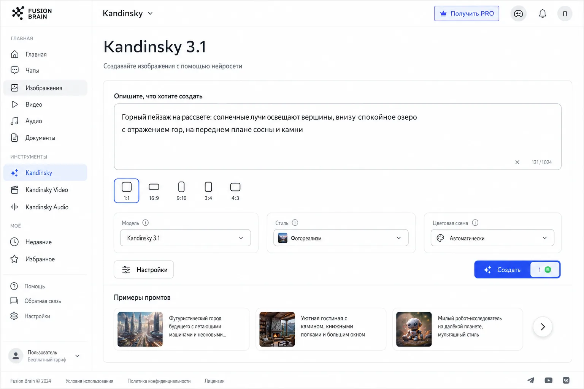Click the 131/1024 character counter
The image size is (584, 389).
[541, 162]
